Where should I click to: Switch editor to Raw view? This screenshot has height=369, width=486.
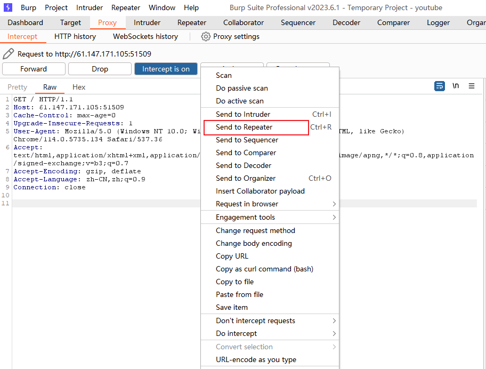[x=50, y=87]
